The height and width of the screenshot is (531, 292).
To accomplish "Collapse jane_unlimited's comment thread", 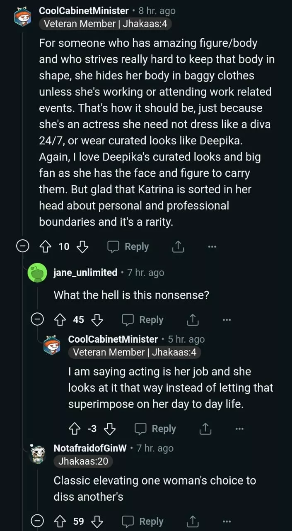I will (38, 320).
